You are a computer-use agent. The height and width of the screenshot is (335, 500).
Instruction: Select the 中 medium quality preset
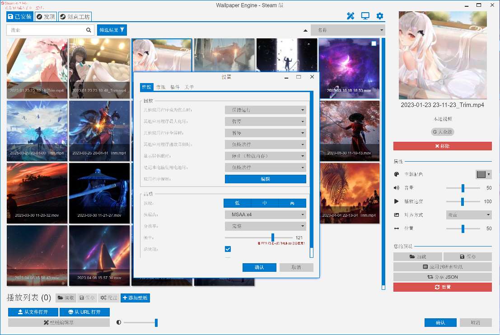tap(265, 203)
